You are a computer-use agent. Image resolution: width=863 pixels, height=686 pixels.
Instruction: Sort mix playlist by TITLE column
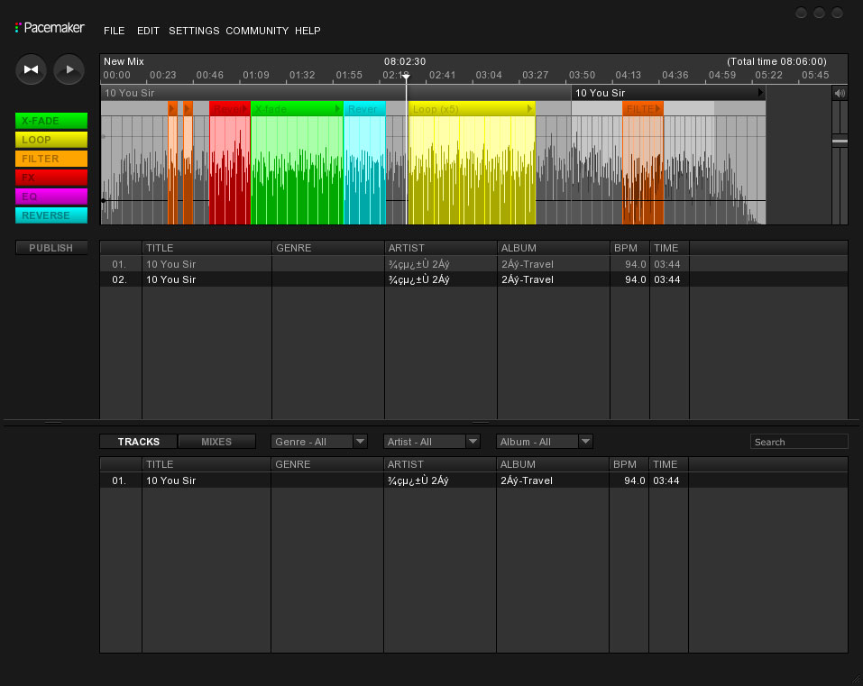pyautogui.click(x=207, y=248)
